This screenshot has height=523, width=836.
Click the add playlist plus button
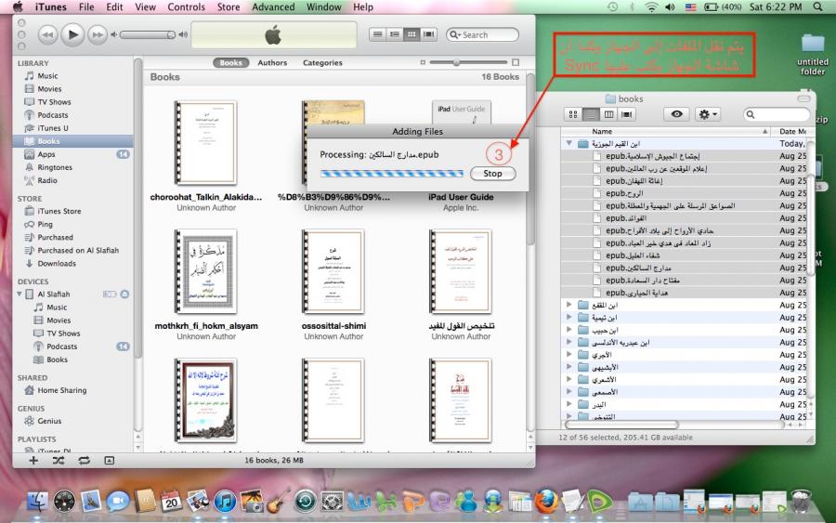(34, 460)
